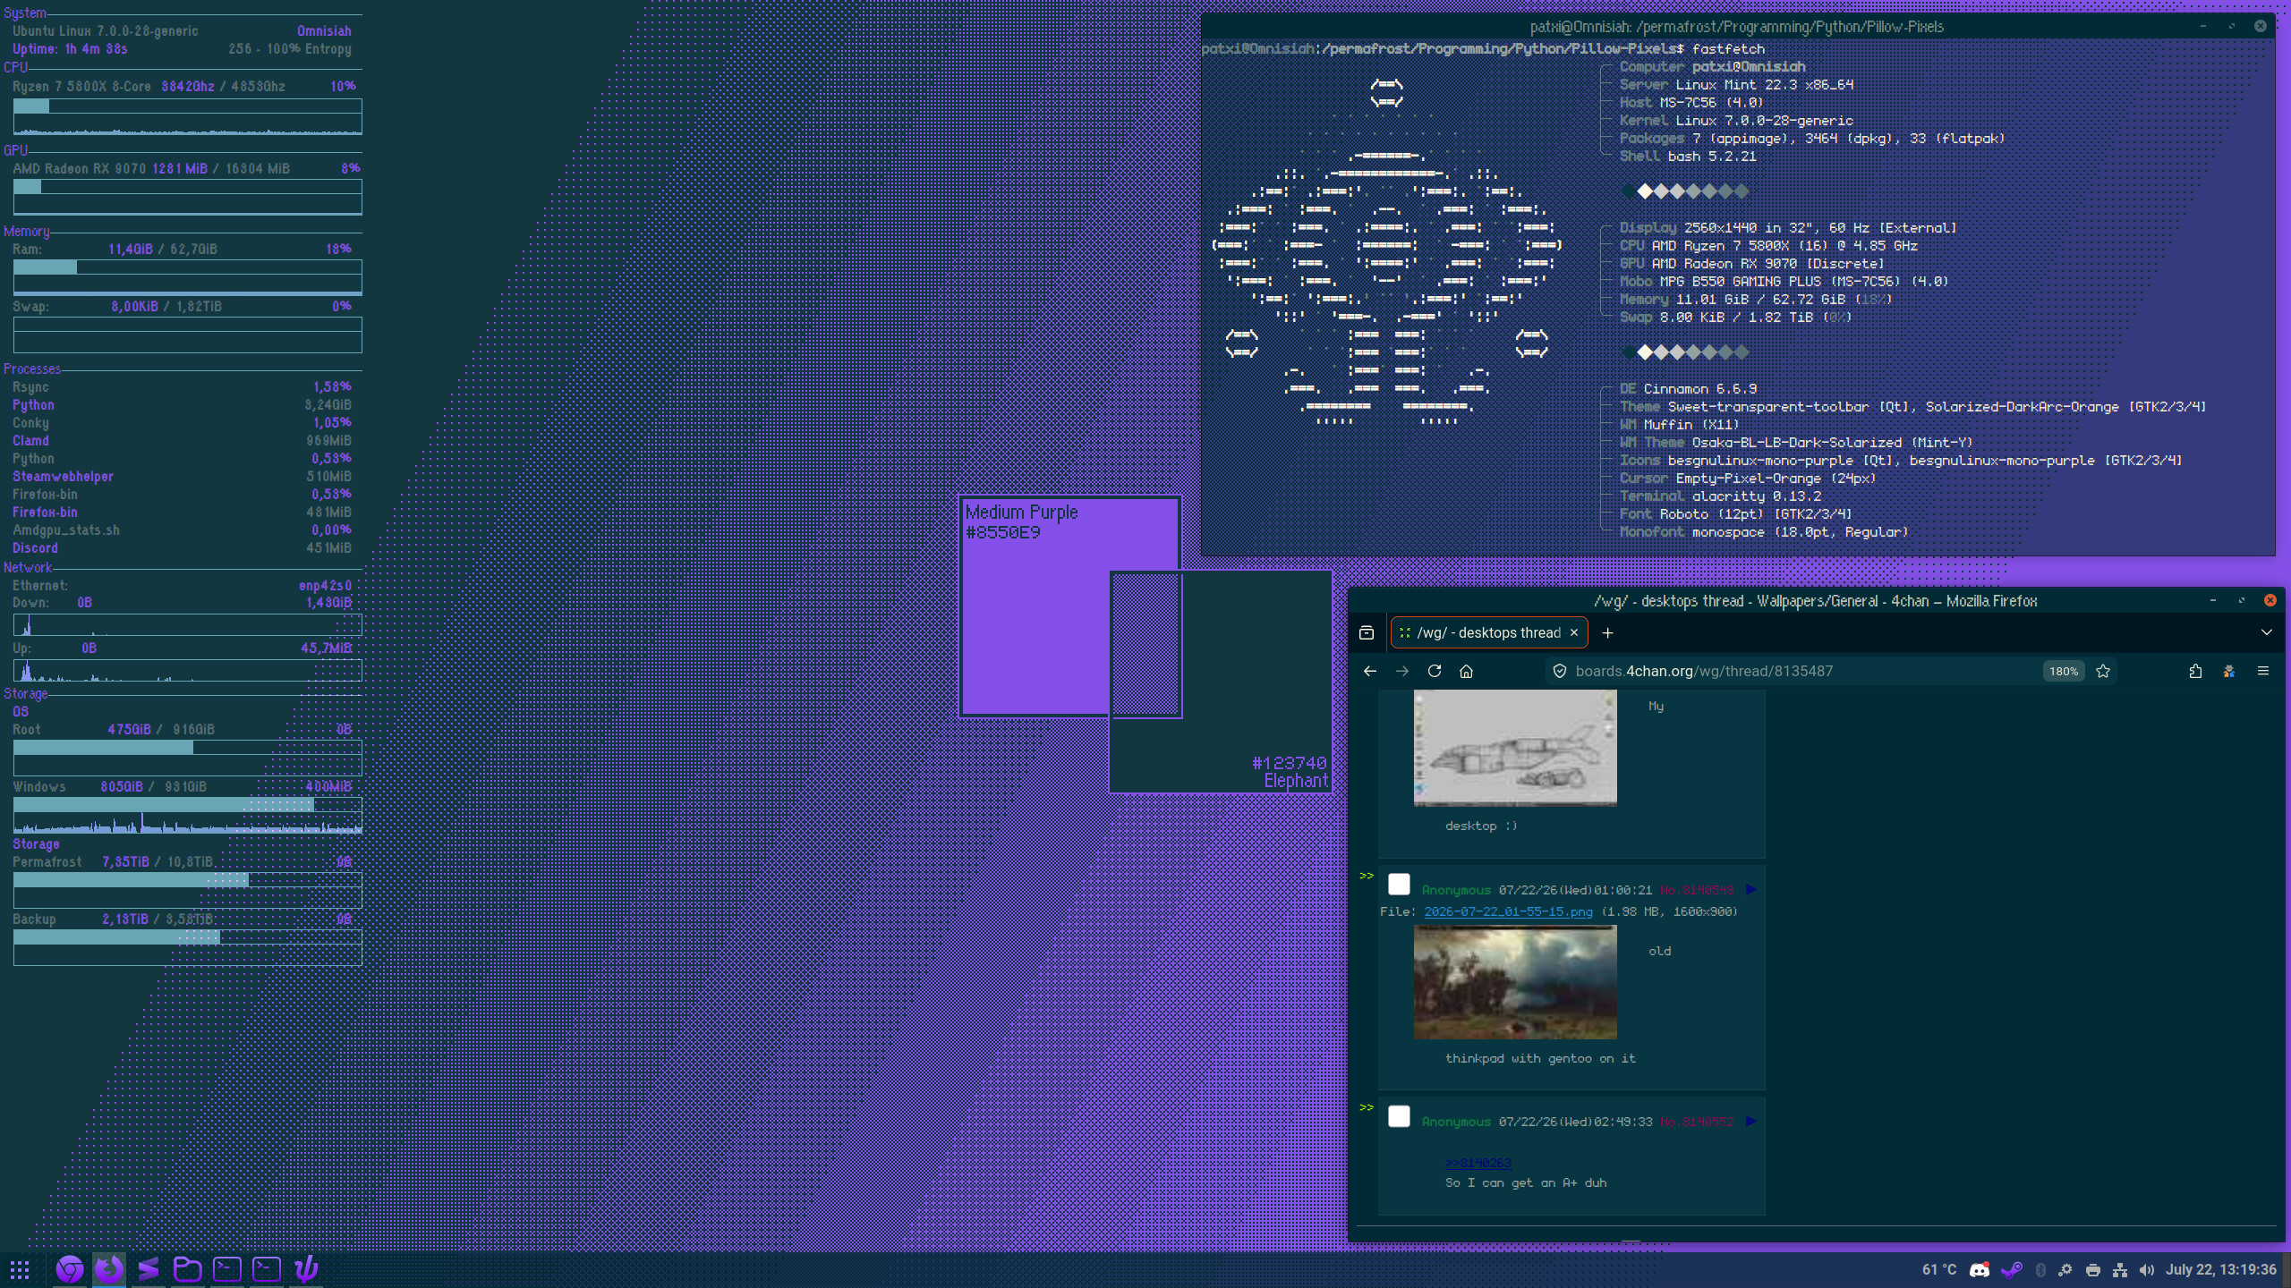Click the 'So I can get an A+ duh' comment
This screenshot has width=2291, height=1288.
click(1526, 1182)
